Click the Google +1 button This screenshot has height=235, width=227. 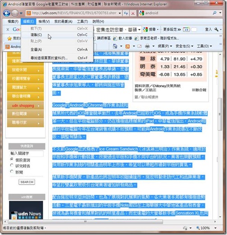(186, 30)
